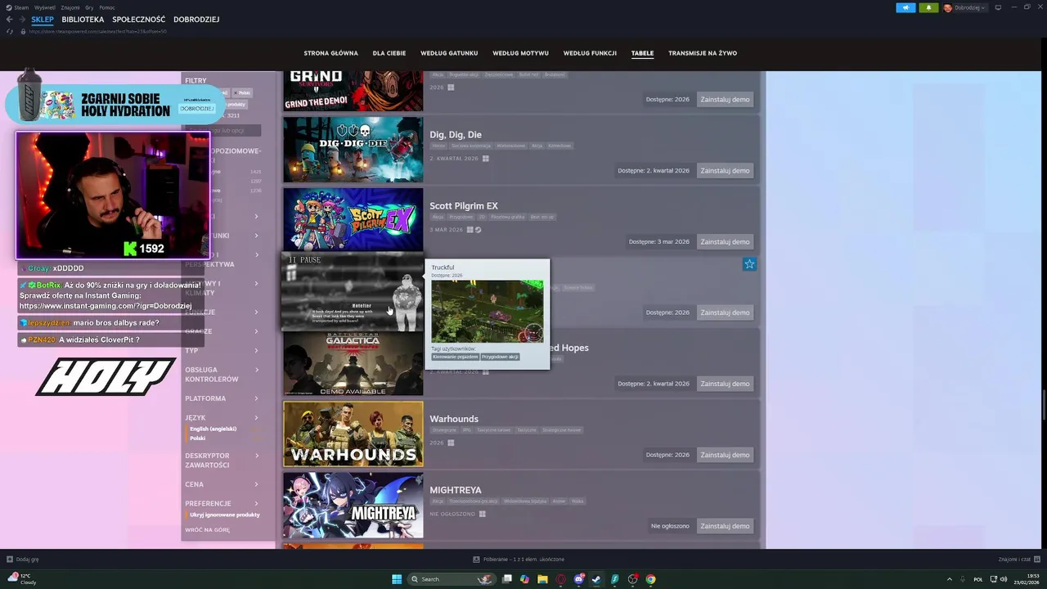Open the Pobieranie downloads status
The image size is (1047, 589).
[x=519, y=560]
